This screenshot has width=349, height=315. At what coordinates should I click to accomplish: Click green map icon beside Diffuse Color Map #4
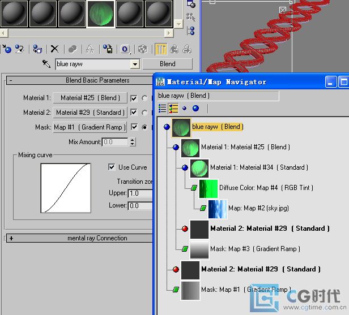194,188
